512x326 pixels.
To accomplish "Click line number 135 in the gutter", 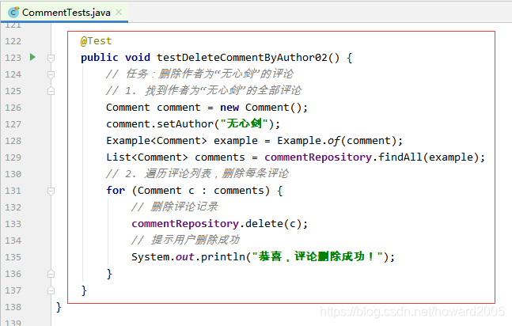I will (x=13, y=257).
